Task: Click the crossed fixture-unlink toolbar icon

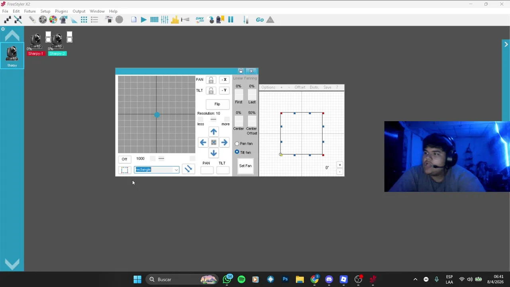Action: click(18, 20)
